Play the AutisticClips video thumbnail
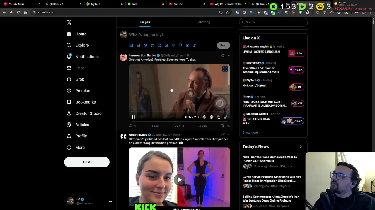Image resolution: width=375 pixels, height=210 pixels. tap(179, 180)
